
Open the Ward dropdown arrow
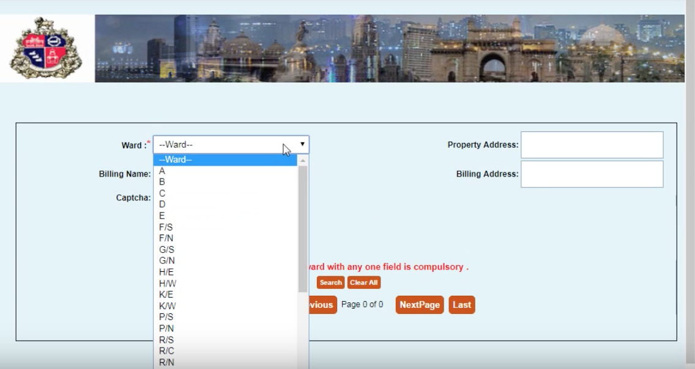pos(301,145)
